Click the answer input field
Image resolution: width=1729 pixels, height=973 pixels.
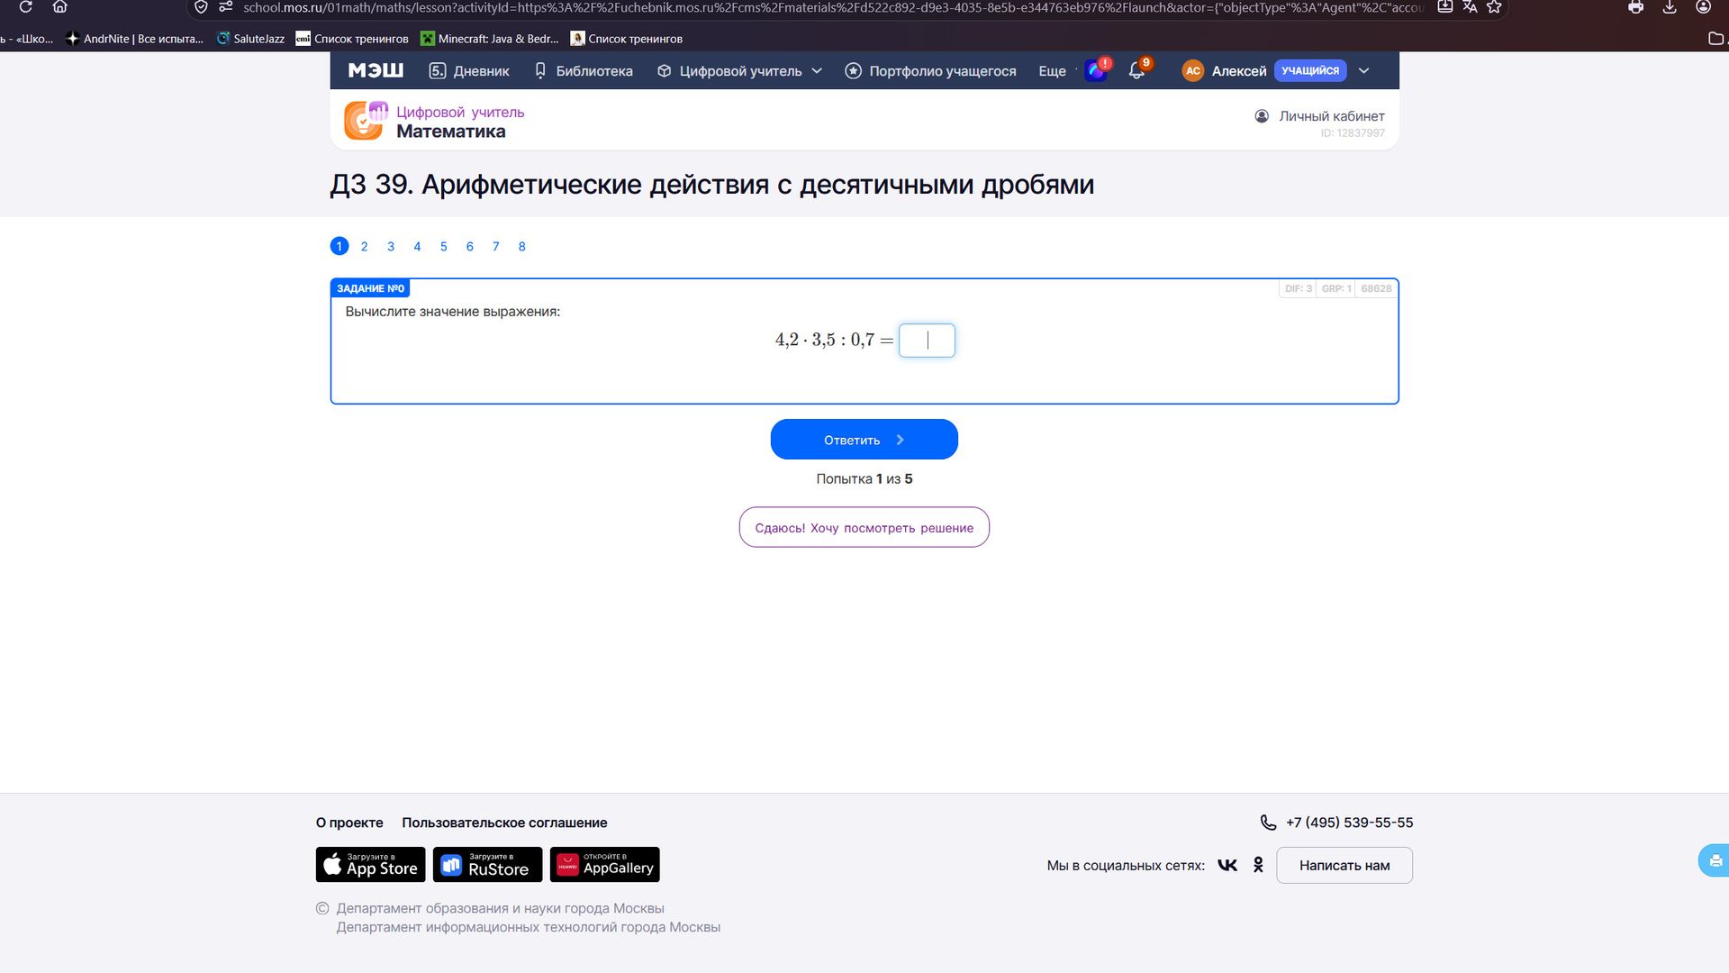(x=927, y=341)
